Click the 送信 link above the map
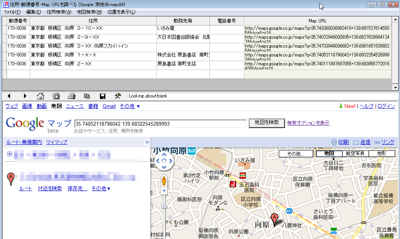Viewport: 400px width, 239px height. pyautogui.click(x=365, y=142)
